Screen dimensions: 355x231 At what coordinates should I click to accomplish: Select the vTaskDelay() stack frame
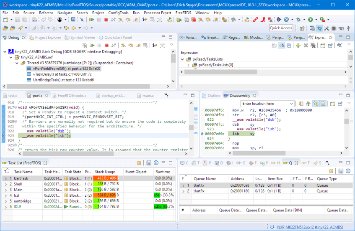click(x=62, y=74)
